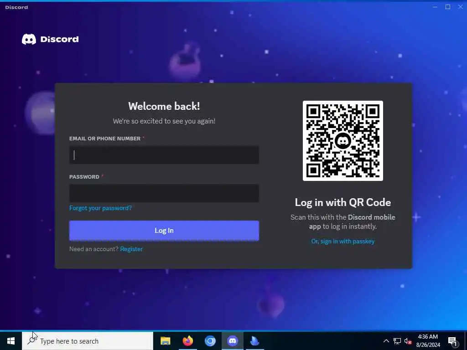Open the network status tray icon
The height and width of the screenshot is (350, 467).
(397, 341)
